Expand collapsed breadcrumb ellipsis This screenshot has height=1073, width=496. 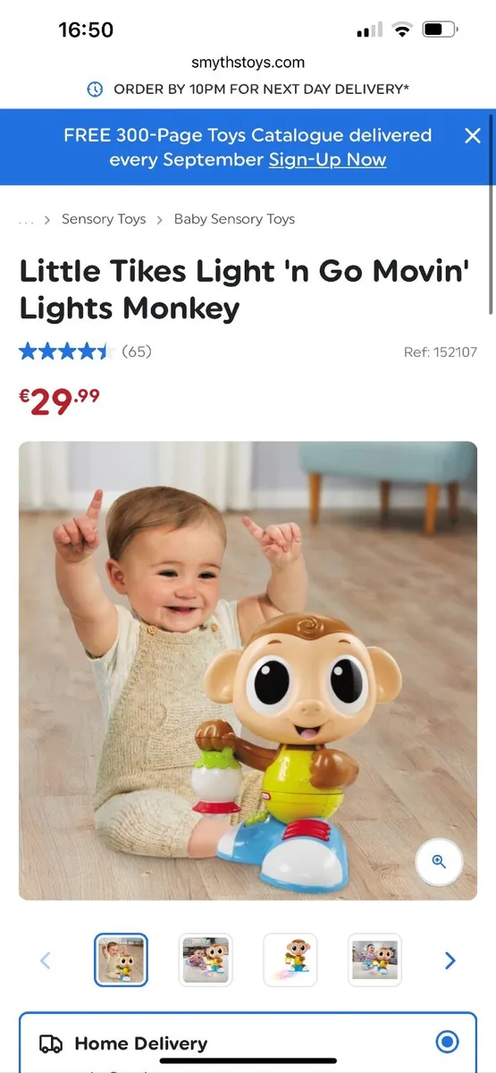pyautogui.click(x=26, y=220)
